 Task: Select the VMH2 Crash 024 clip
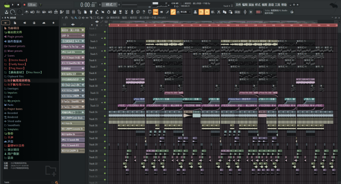point(73,52)
